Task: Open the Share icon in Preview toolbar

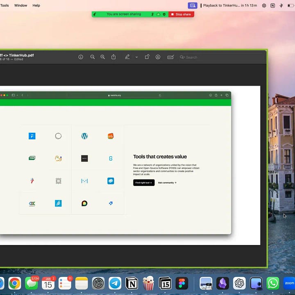Action: click(x=113, y=57)
